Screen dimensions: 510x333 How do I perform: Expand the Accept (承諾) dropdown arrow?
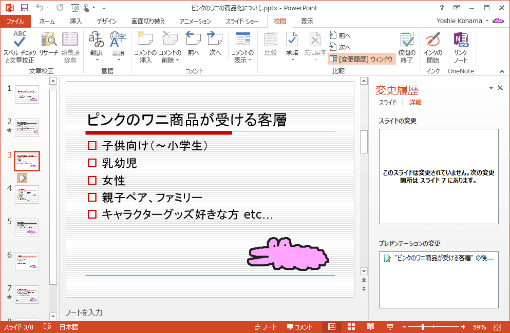[292, 60]
